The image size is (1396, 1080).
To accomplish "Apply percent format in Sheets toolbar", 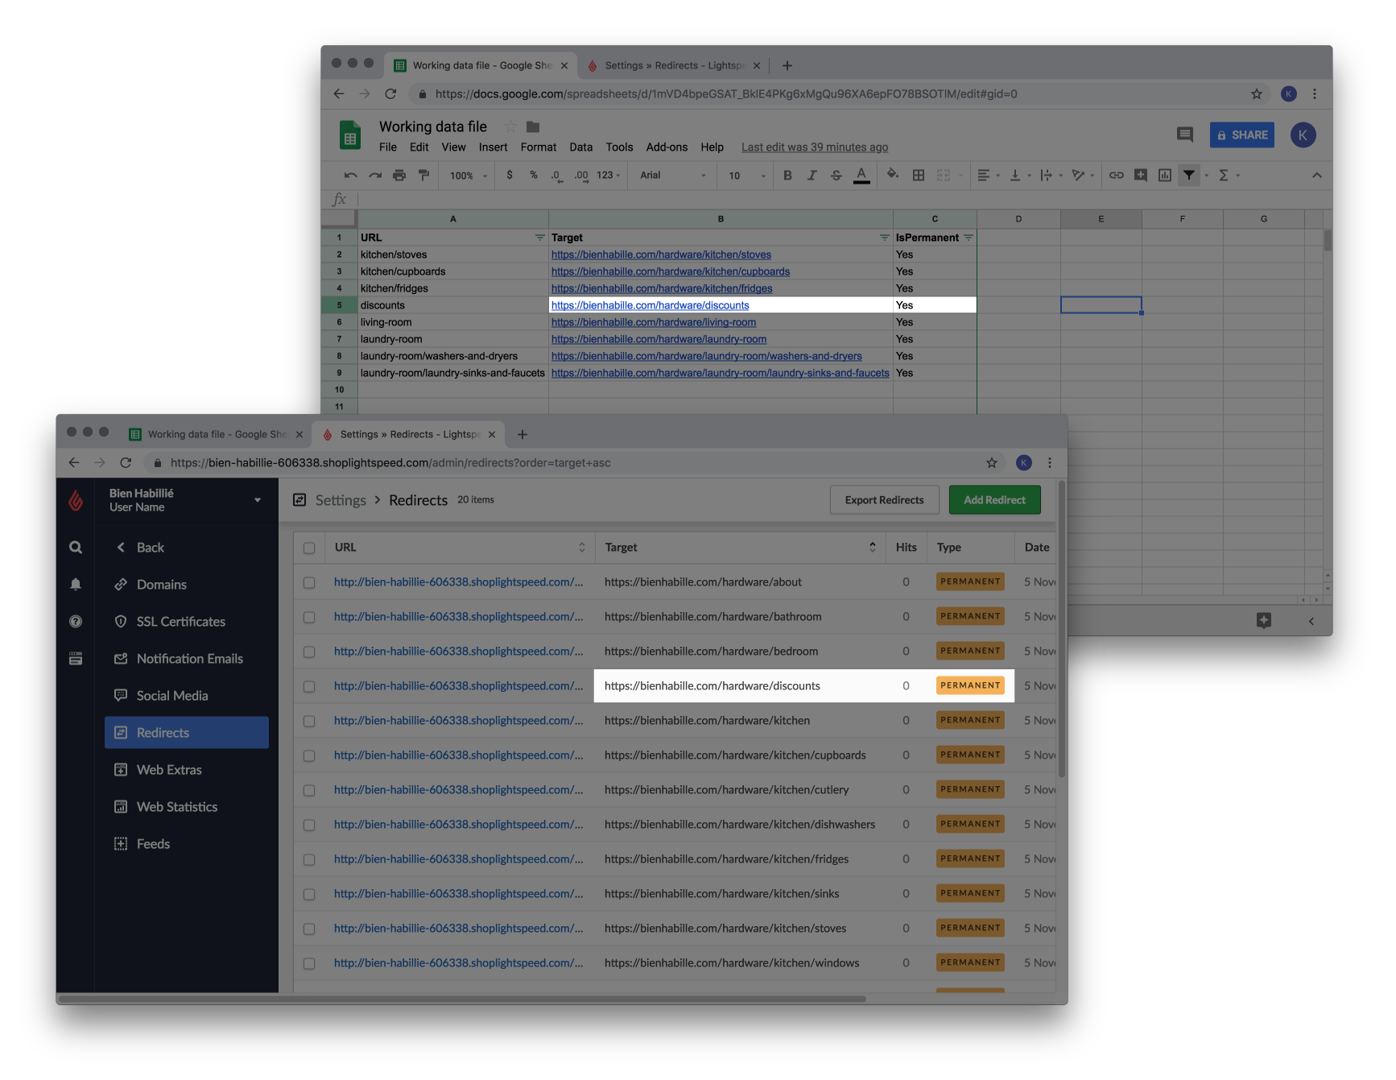I will 534,175.
